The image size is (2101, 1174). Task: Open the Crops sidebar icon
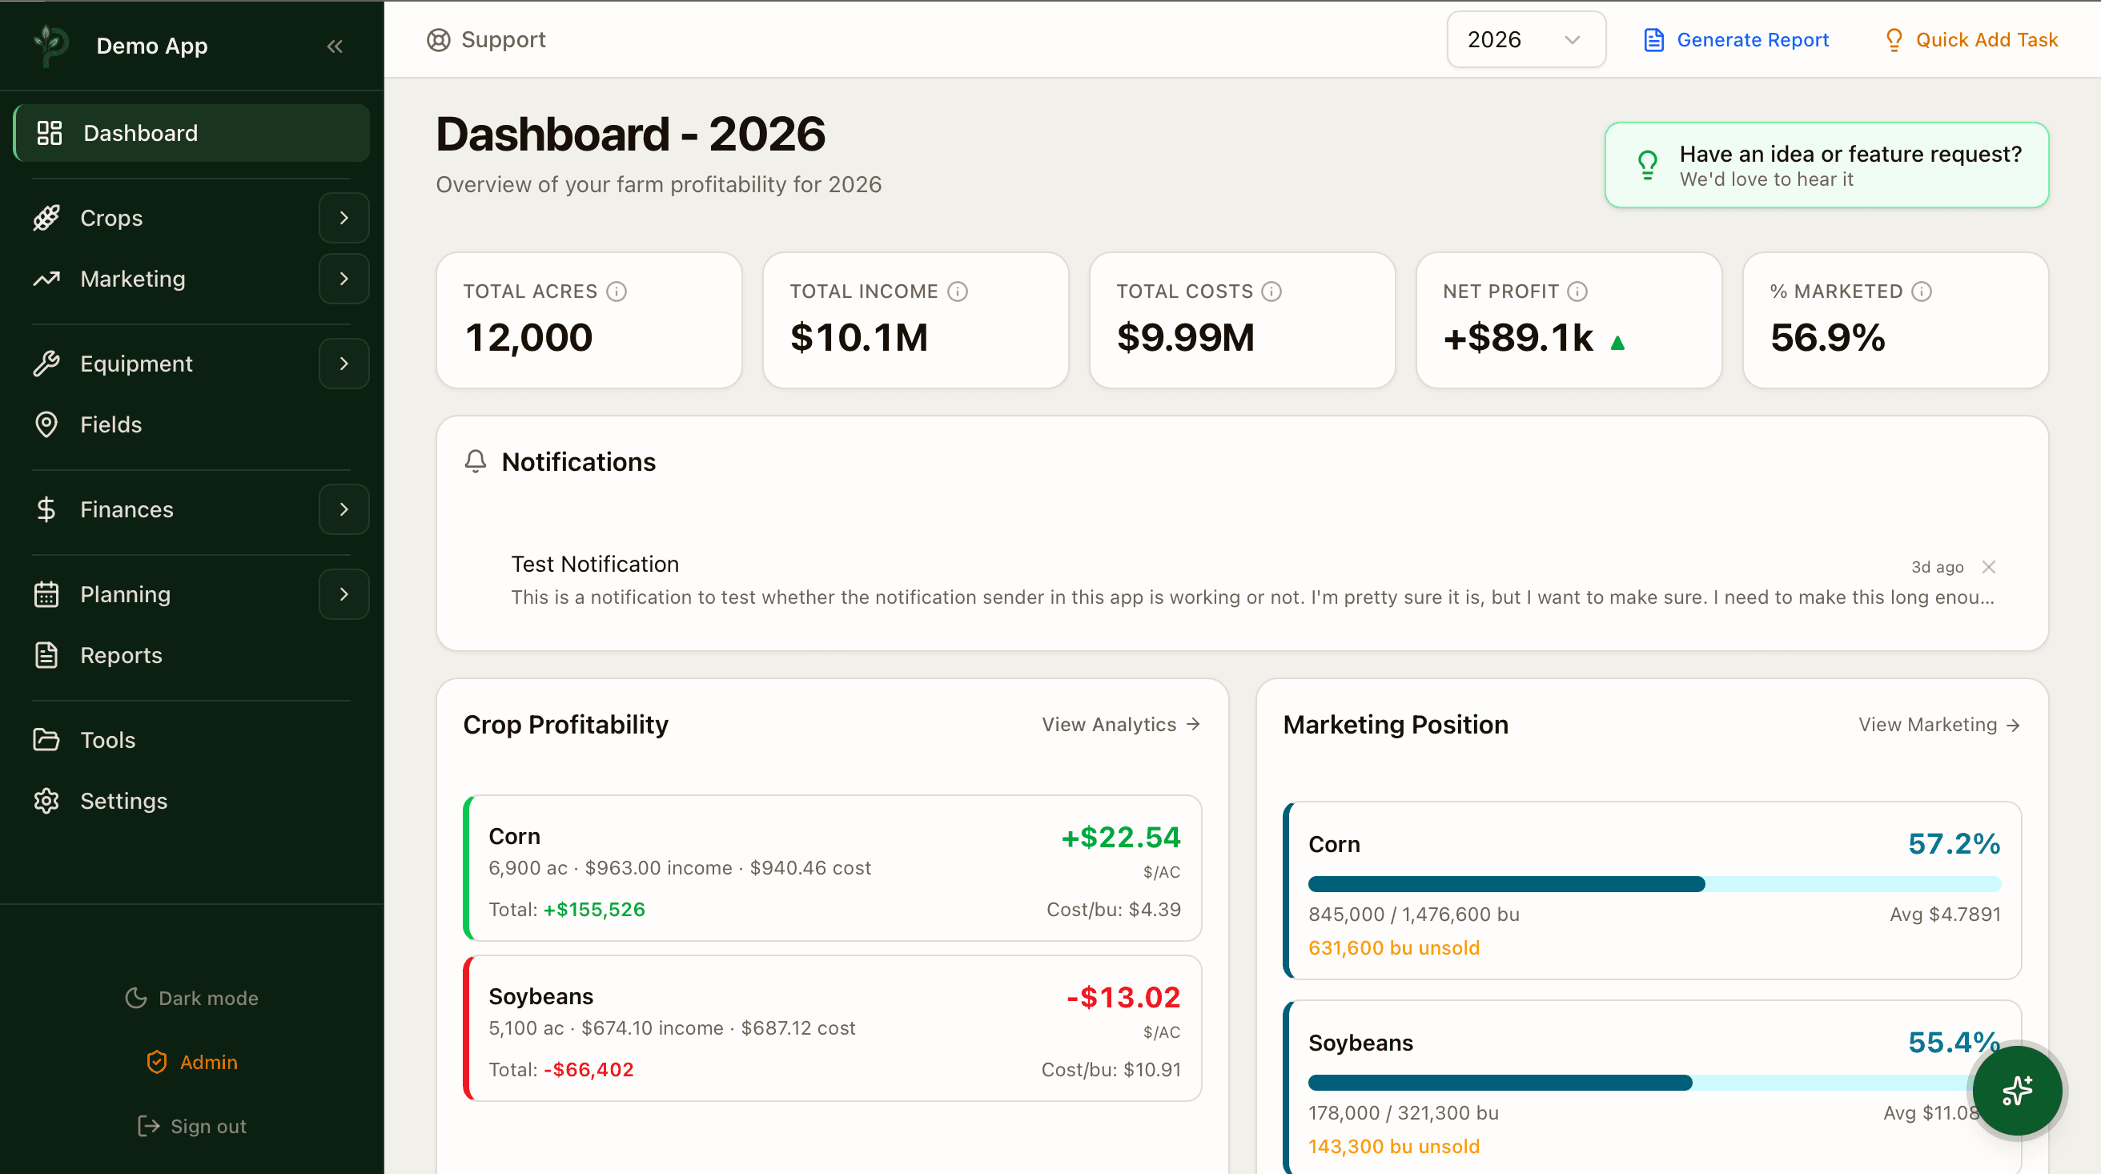pyautogui.click(x=47, y=218)
